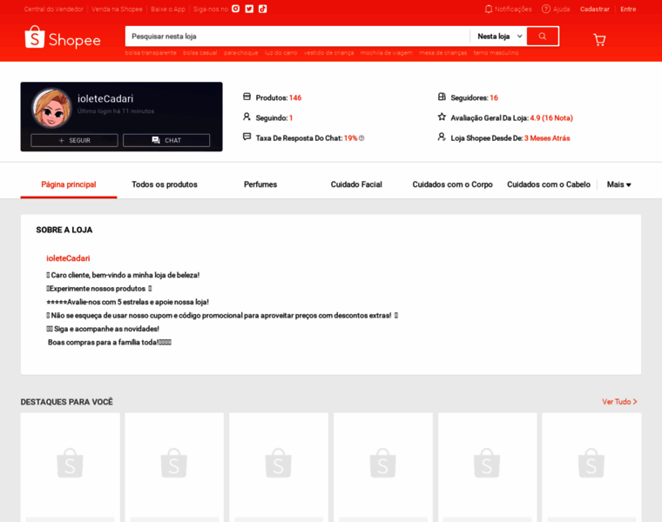Open the first highlighted product thumbnail

[70, 463]
